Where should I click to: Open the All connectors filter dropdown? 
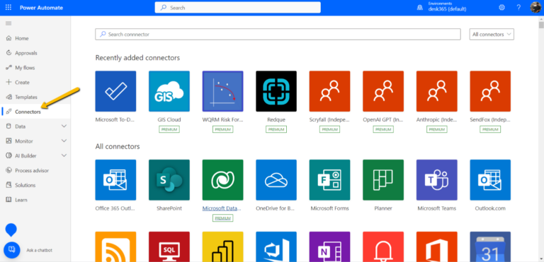492,35
